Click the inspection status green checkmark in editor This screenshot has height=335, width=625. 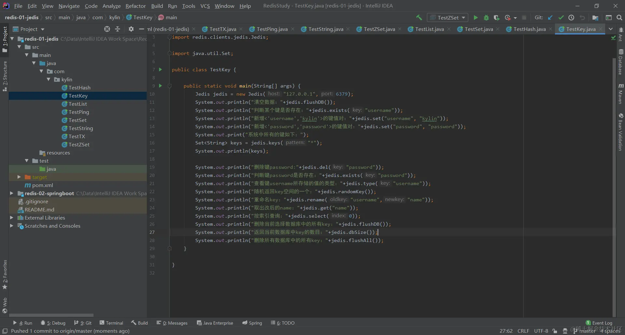613,38
